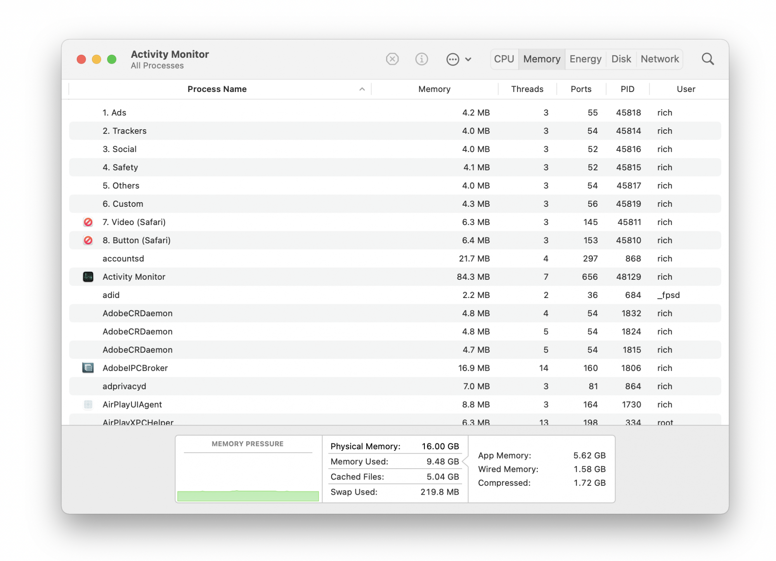Open the Energy tab

[x=585, y=59]
